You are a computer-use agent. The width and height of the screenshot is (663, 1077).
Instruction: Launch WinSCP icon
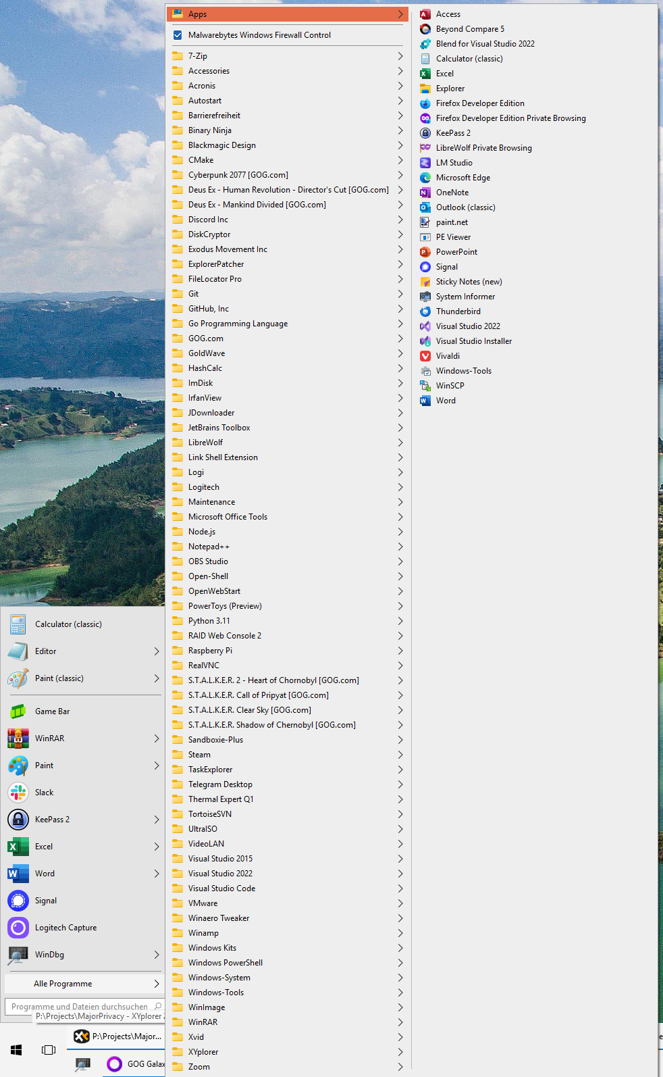tap(425, 386)
